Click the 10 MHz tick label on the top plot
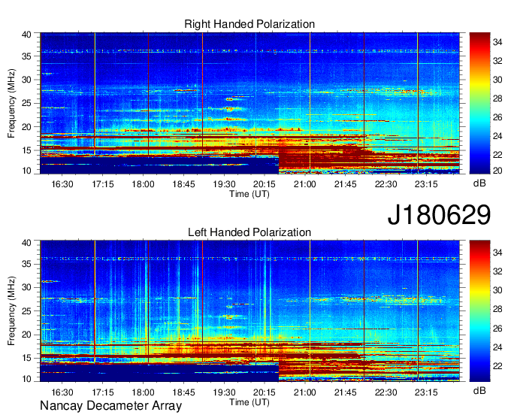This screenshot has height=415, width=511. (x=27, y=171)
